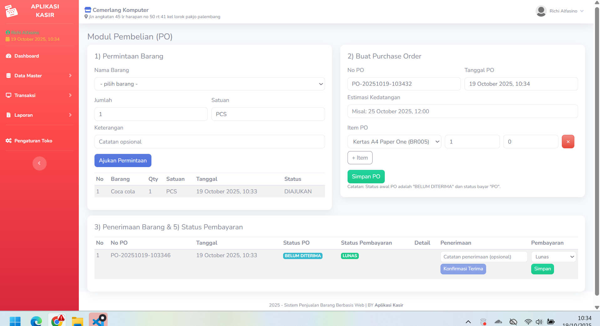Viewport: 600px width, 326px height.
Task: Collapse sidebar with round arrow button
Action: (39, 163)
